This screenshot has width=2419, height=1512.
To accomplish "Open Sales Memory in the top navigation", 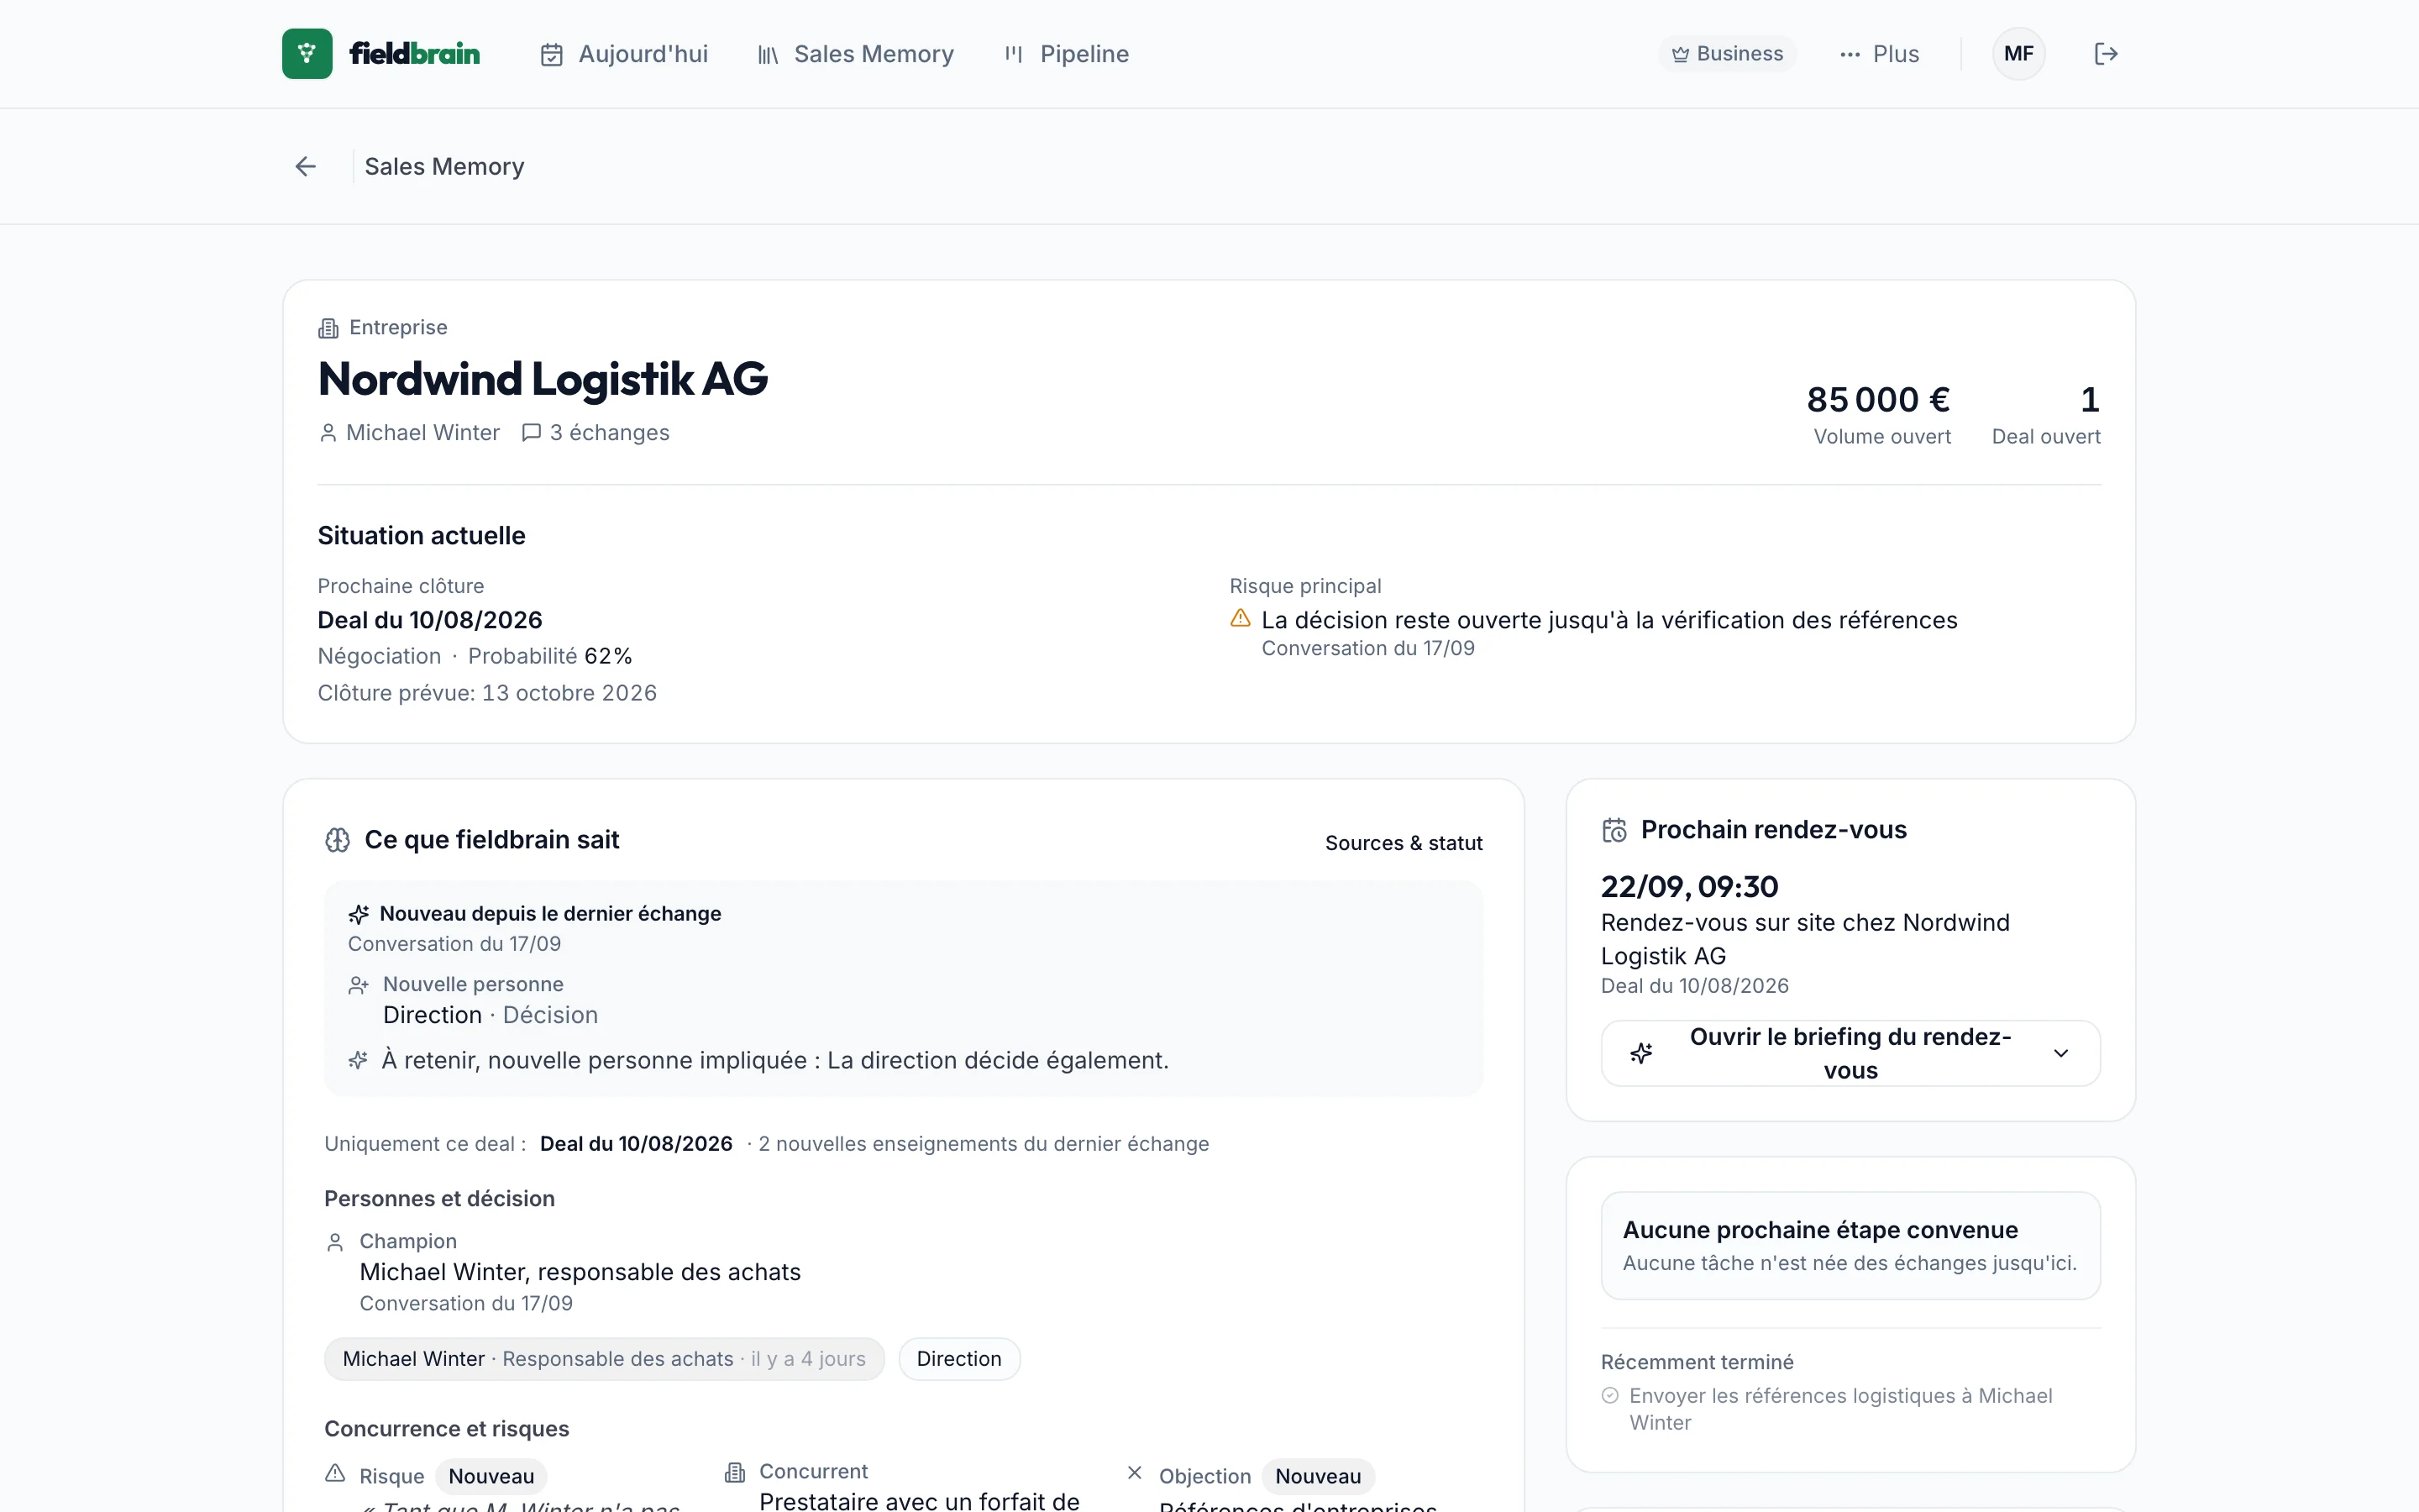I will point(856,54).
